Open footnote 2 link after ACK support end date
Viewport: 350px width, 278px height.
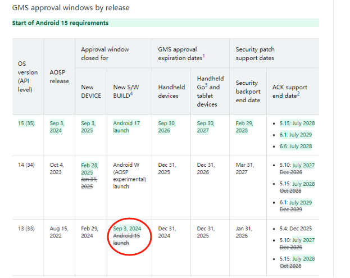pos(298,94)
